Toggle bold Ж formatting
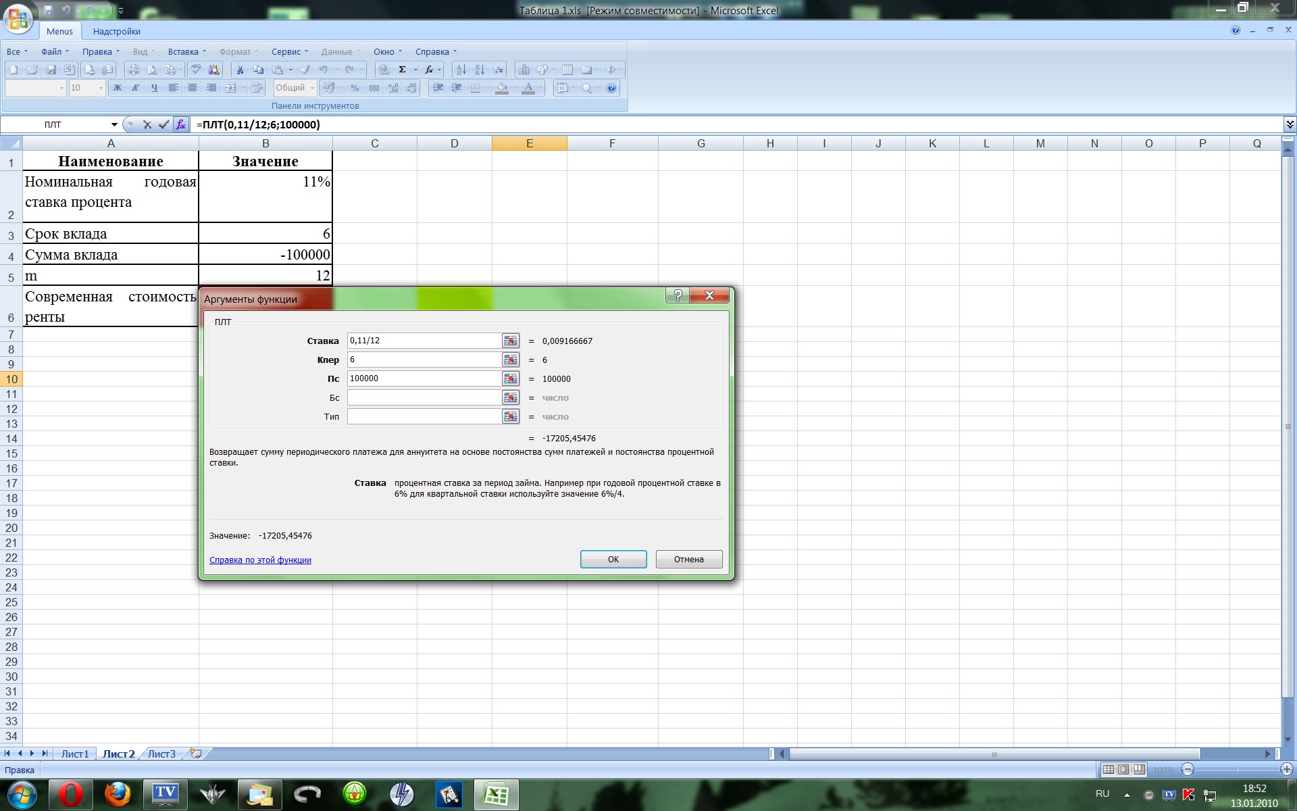 [118, 88]
